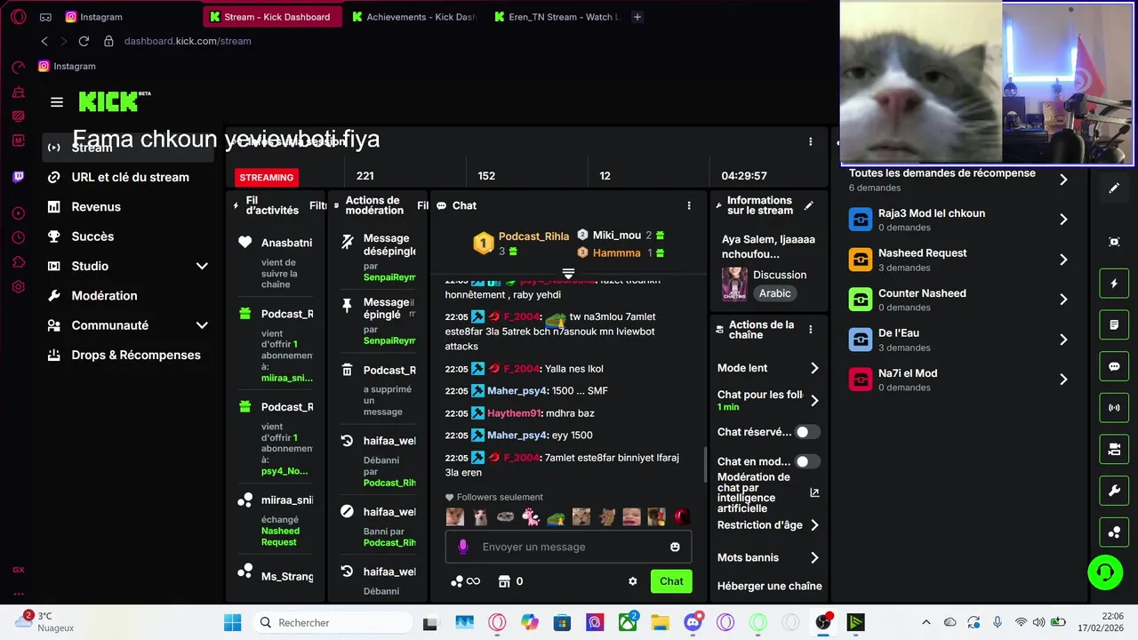Image resolution: width=1138 pixels, height=640 pixels.
Task: Open the channel points infinity icon
Action: pyautogui.click(x=466, y=581)
